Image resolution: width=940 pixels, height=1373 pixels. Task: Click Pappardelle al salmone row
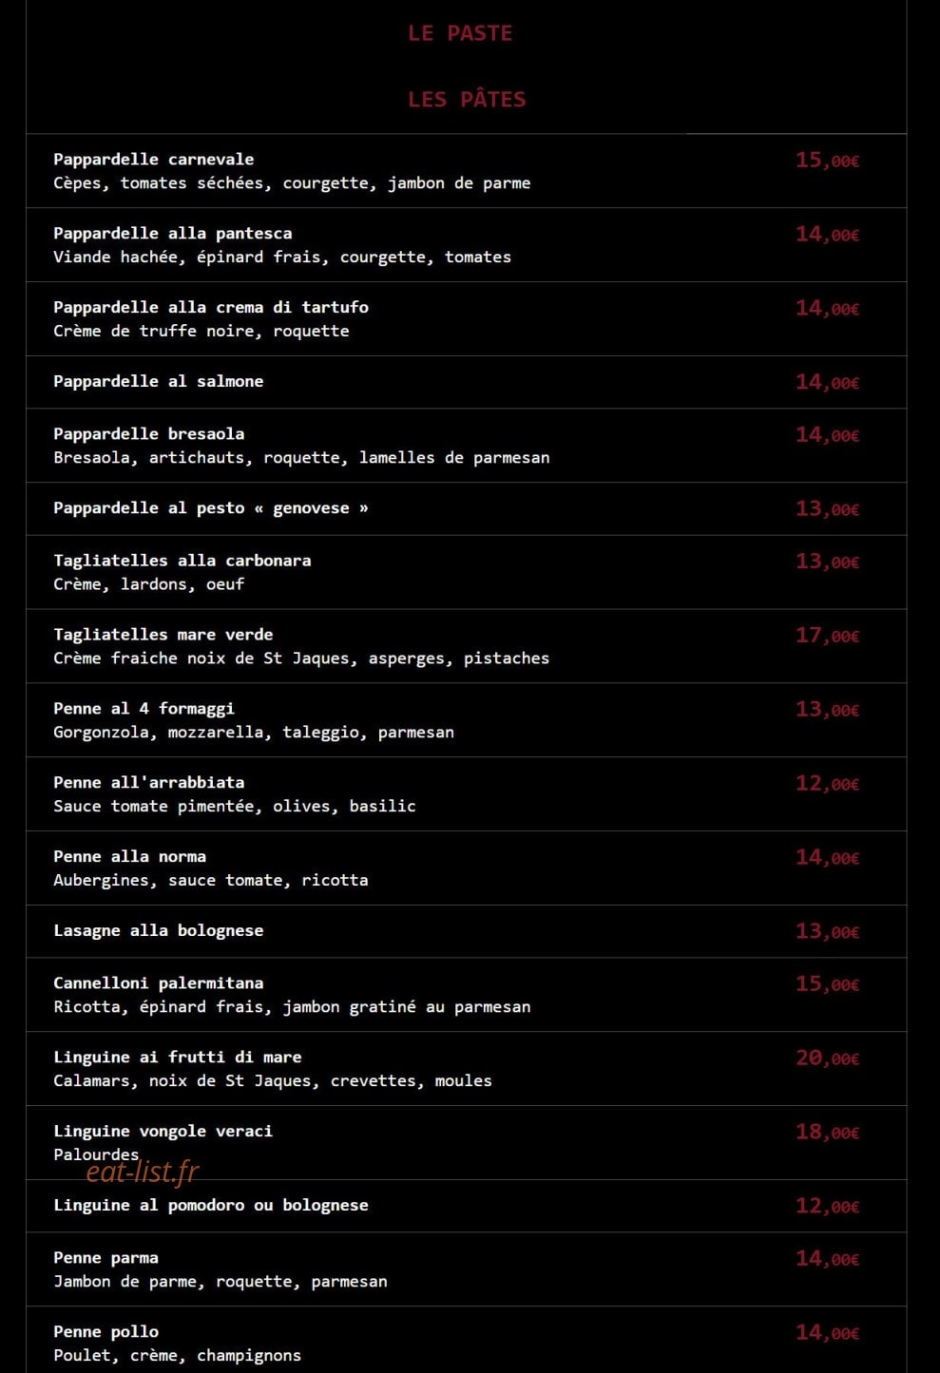point(466,382)
